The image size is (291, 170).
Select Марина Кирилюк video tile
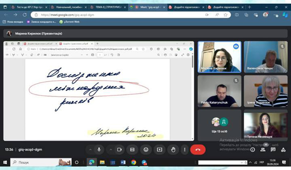click(219, 57)
